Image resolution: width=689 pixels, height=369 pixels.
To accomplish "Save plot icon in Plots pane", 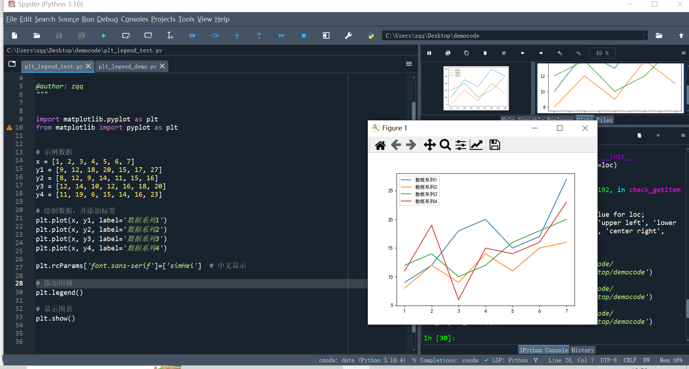I will (429, 53).
